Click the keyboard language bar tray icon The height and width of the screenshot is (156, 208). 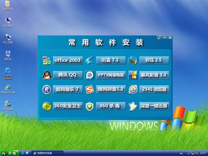point(181,153)
